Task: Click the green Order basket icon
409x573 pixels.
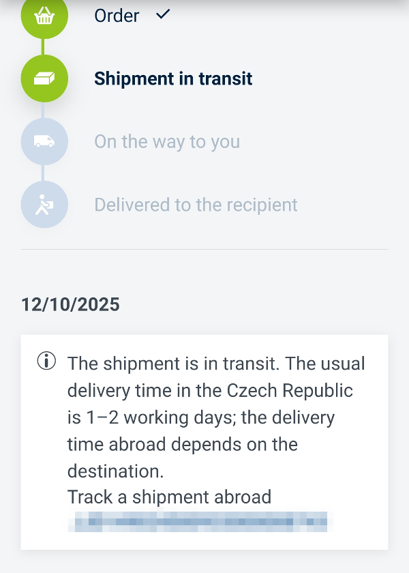Action: [44, 16]
